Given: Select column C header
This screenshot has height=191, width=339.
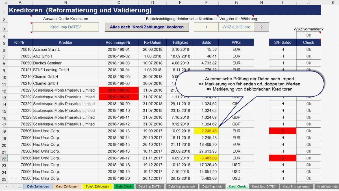Looking at the screenshot, I should point(119,2).
